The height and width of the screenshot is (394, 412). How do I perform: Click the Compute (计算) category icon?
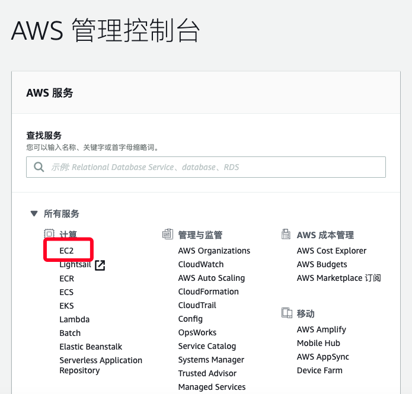pyautogui.click(x=49, y=233)
